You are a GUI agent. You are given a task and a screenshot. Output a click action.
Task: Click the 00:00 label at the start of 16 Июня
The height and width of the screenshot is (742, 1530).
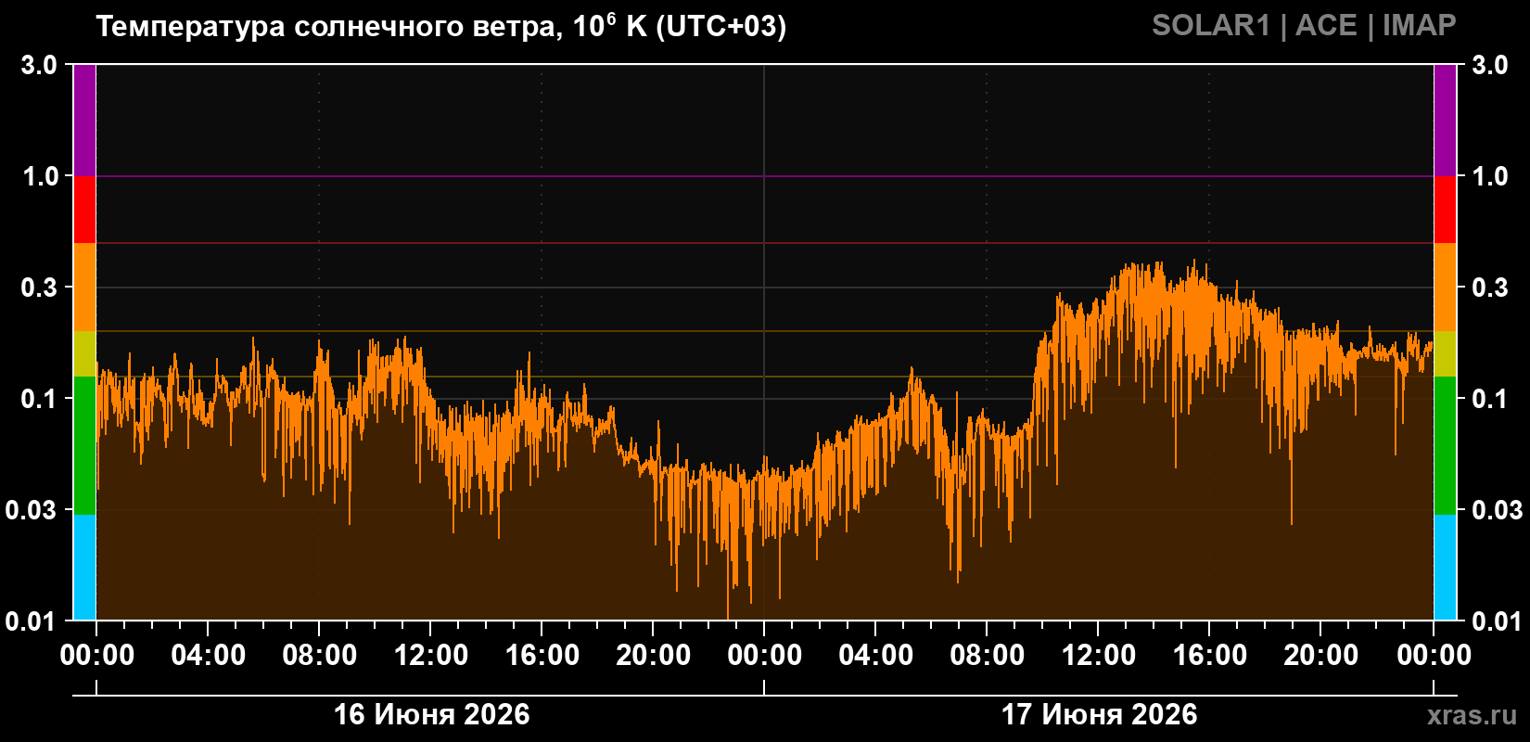point(97,655)
